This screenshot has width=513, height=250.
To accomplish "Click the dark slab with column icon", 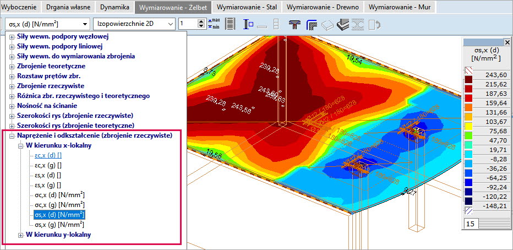I will pos(342,24).
